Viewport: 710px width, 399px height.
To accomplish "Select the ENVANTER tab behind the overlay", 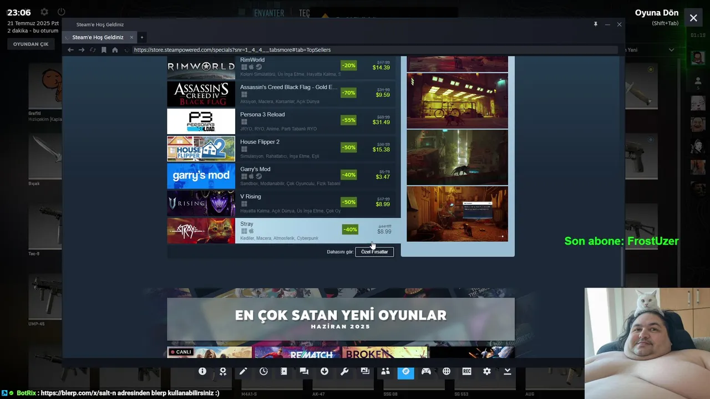I will click(269, 13).
